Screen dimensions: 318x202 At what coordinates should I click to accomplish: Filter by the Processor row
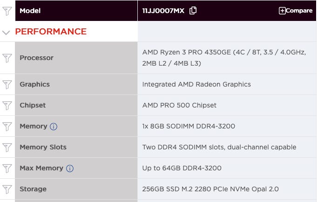[7, 58]
